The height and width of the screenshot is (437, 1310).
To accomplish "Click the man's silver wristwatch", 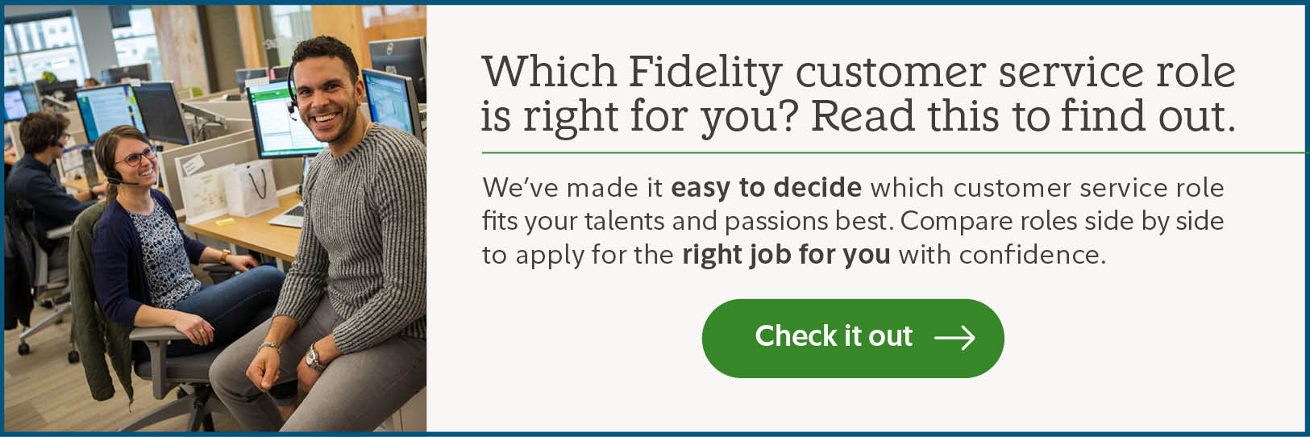I will pyautogui.click(x=313, y=357).
